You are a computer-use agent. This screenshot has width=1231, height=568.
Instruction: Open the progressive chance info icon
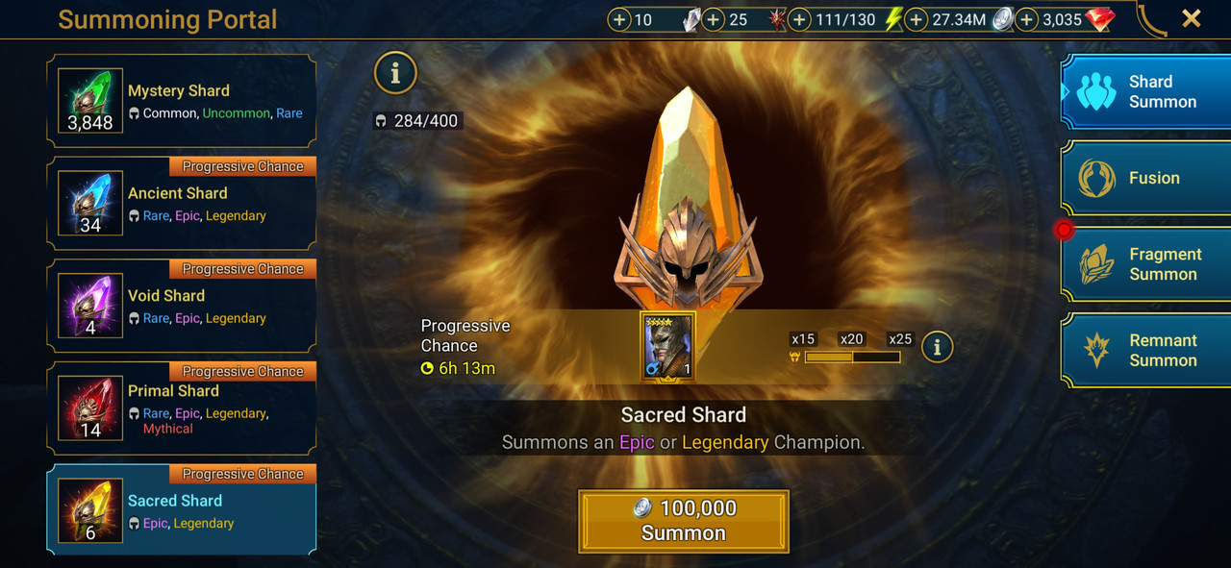point(937,347)
